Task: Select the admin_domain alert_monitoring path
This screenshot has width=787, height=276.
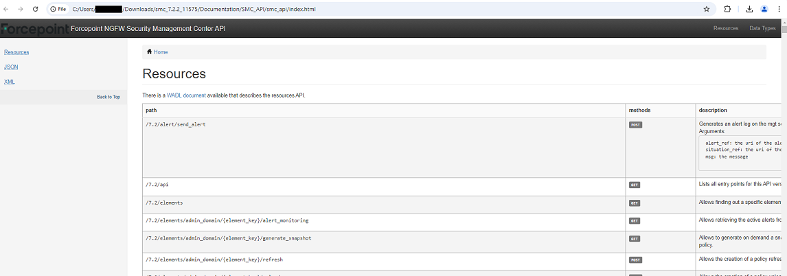Action: (227, 220)
